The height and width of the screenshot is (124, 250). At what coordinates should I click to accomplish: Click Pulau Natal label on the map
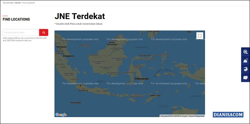76,103
